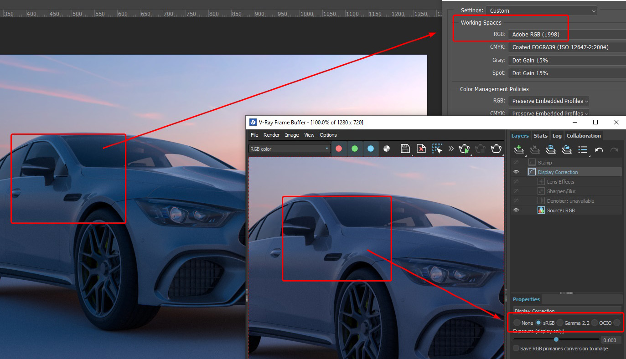The width and height of the screenshot is (626, 359).
Task: Undo the last layer action
Action: click(x=599, y=149)
